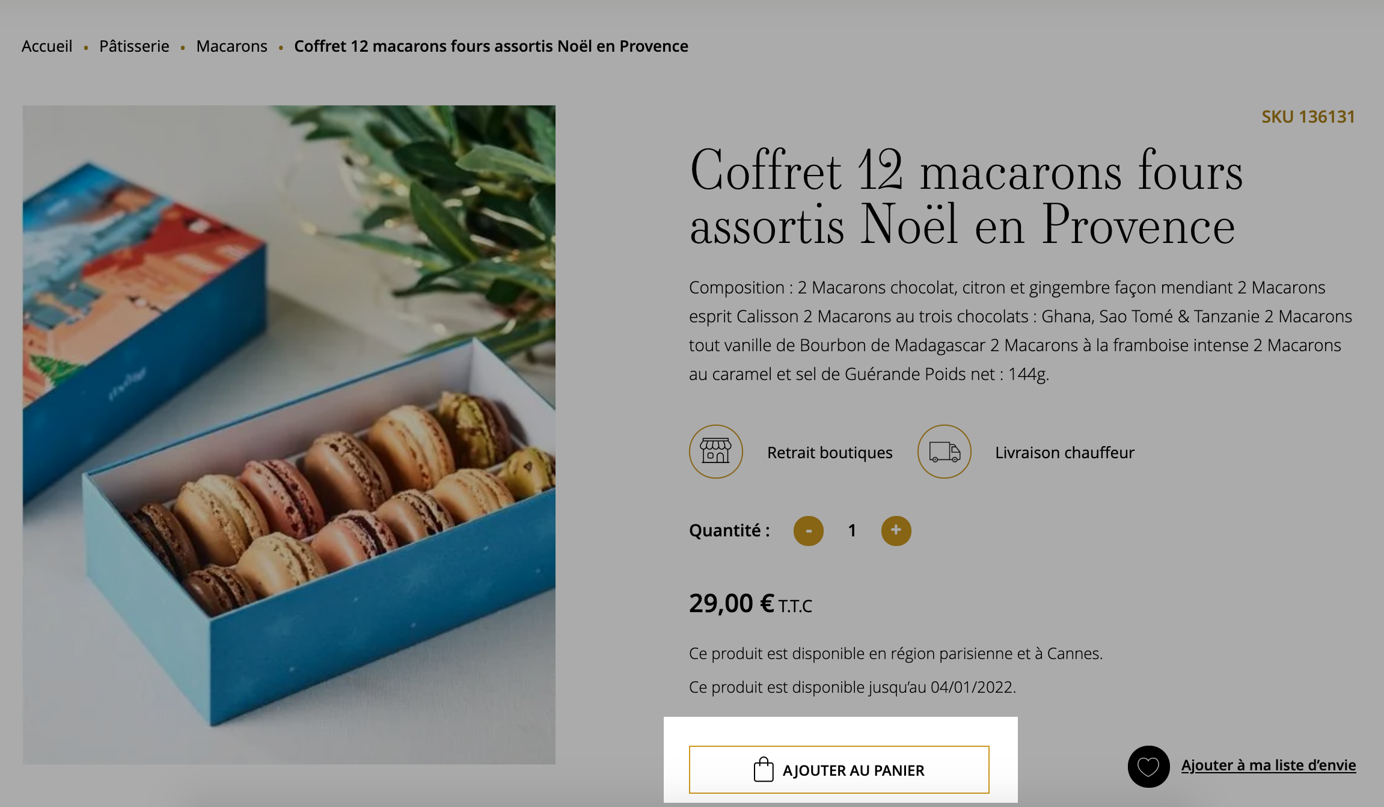This screenshot has height=807, width=1384.
Task: Select the Retrait boutiques label
Action: pos(830,452)
